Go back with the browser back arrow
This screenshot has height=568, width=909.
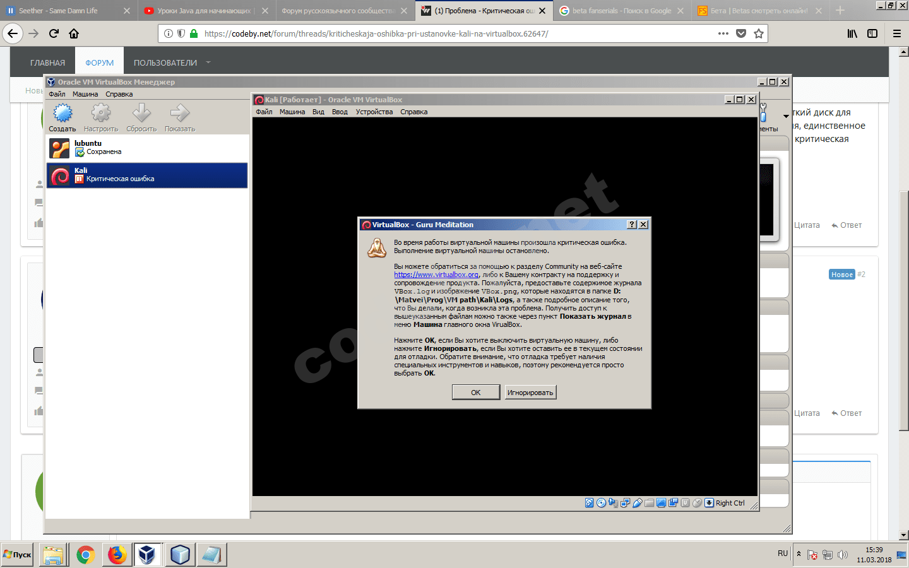13,33
